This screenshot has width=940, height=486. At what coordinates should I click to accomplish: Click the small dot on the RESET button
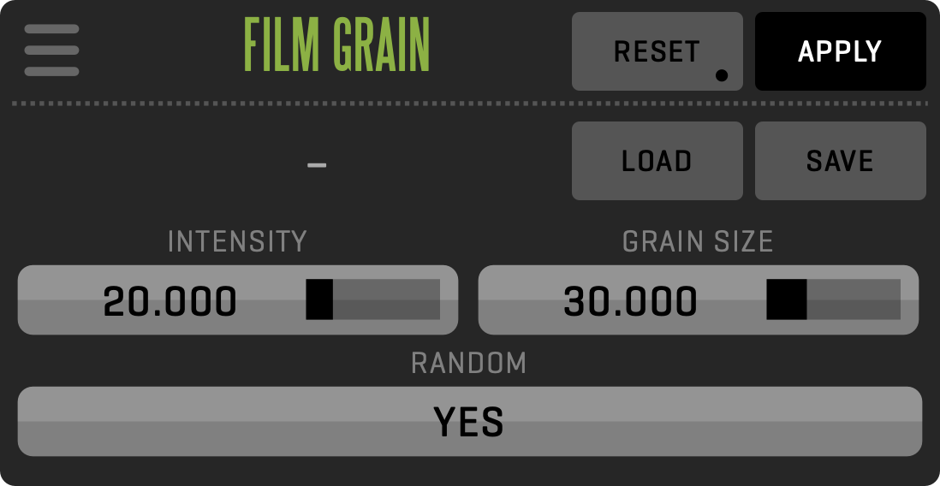point(722,76)
